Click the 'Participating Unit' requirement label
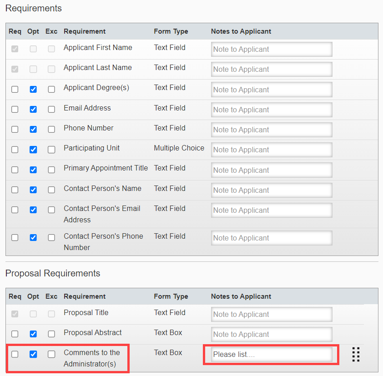The height and width of the screenshot is (376, 383). (x=91, y=148)
